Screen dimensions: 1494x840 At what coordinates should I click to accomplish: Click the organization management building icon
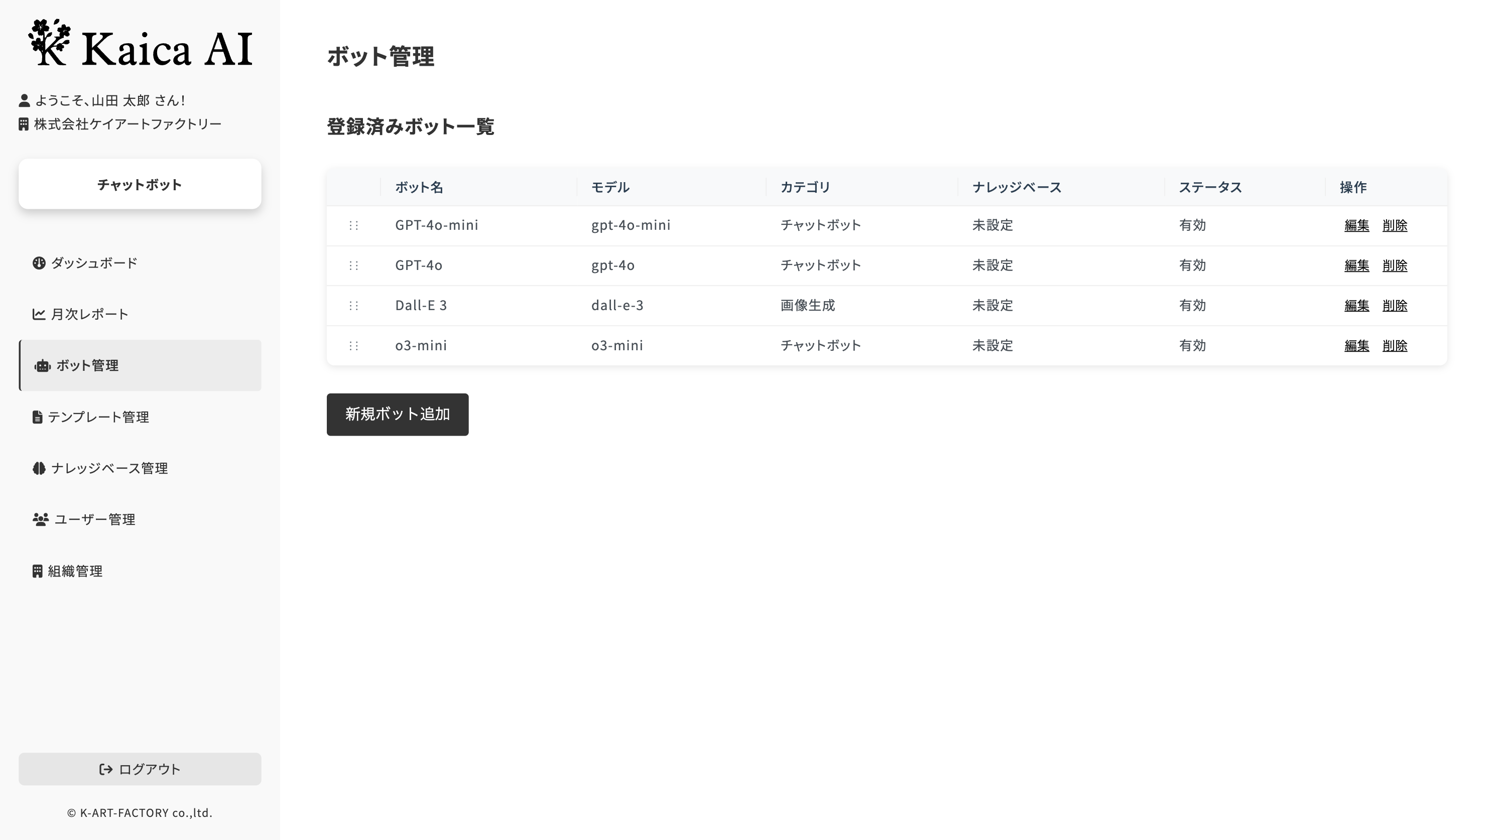click(38, 571)
